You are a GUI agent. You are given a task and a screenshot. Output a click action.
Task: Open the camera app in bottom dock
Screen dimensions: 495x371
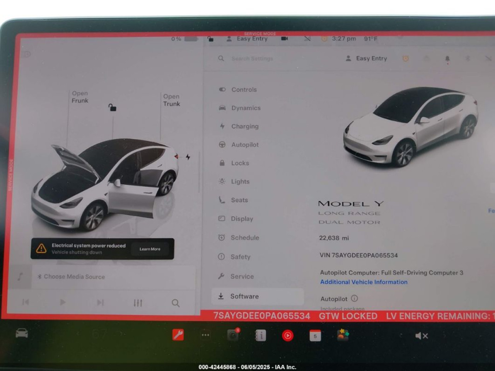click(233, 335)
